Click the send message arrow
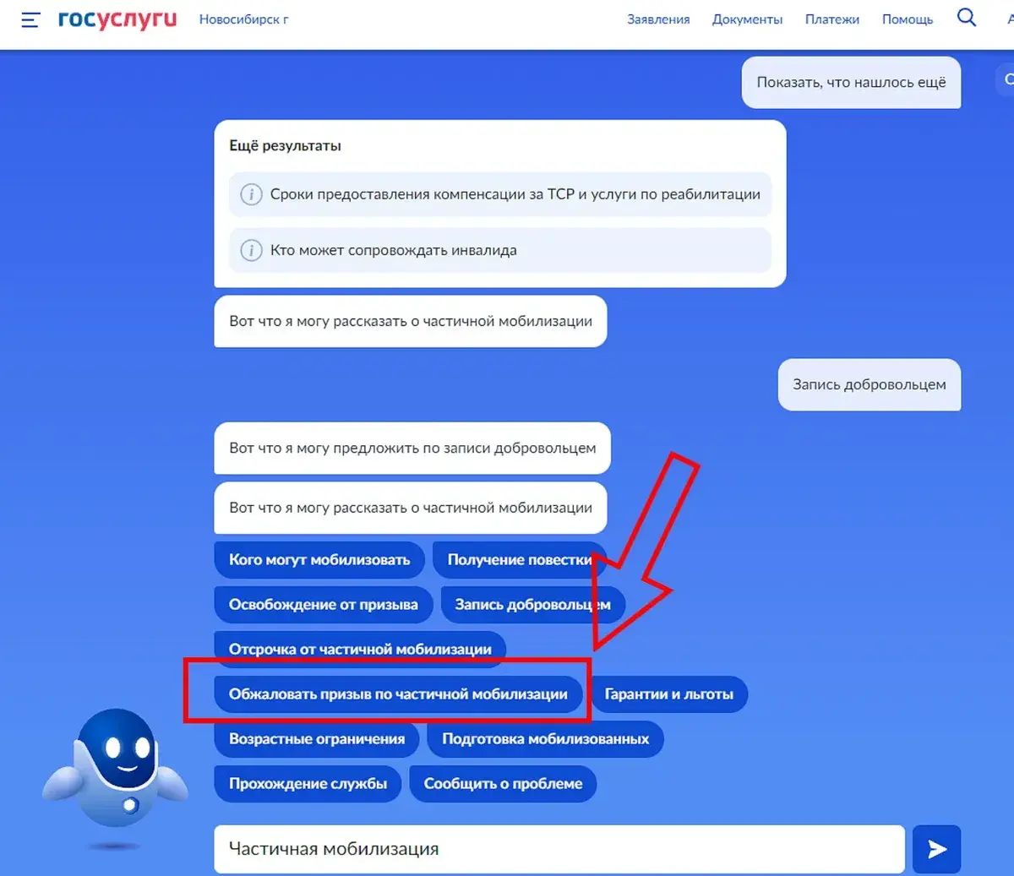The width and height of the screenshot is (1014, 876). [936, 849]
